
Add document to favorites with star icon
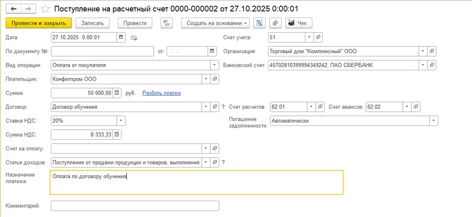click(45, 9)
